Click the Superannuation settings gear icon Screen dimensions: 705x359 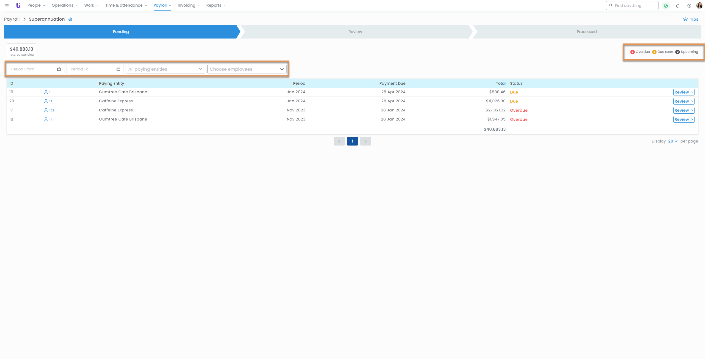(x=70, y=19)
